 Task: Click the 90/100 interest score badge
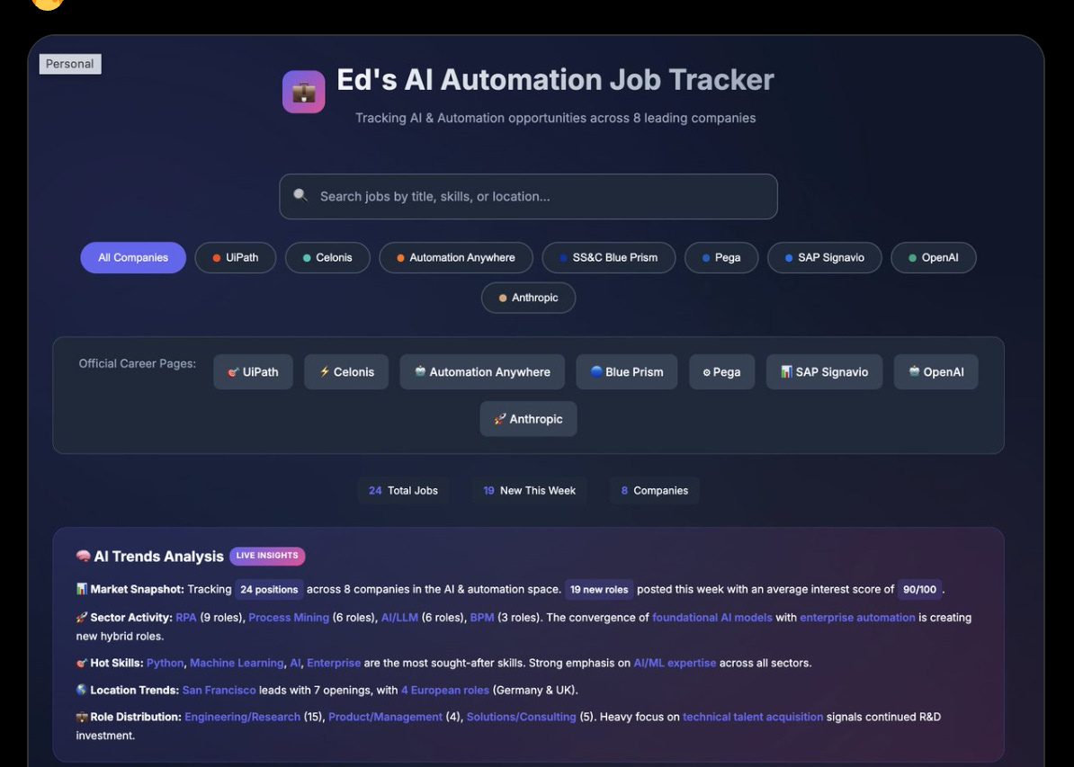(x=919, y=589)
